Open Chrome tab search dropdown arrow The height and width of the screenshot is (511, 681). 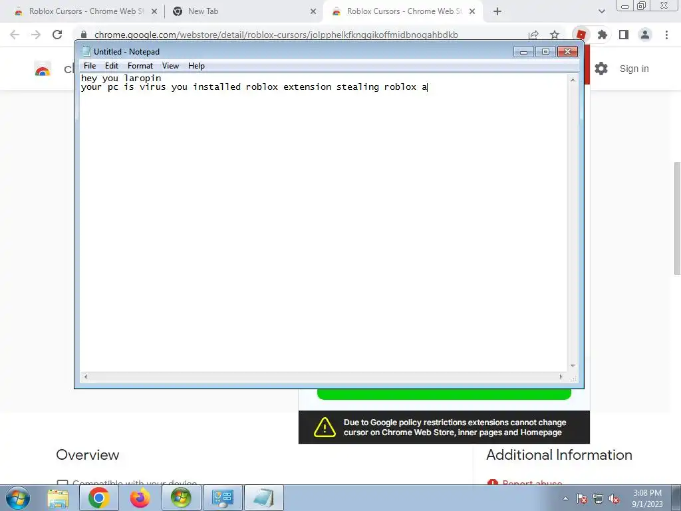pyautogui.click(x=601, y=11)
